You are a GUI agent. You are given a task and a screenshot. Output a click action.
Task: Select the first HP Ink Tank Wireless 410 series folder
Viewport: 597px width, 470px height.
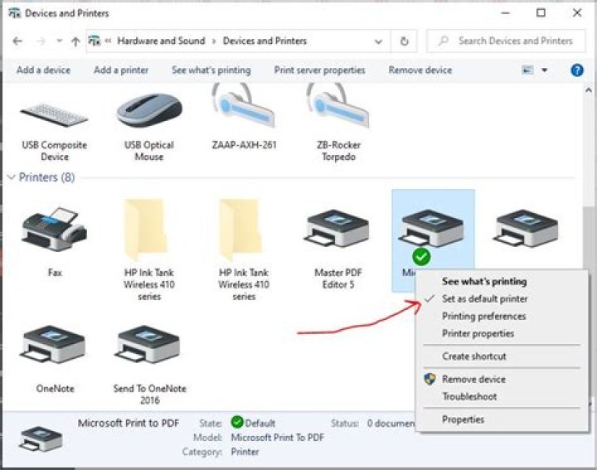click(146, 230)
